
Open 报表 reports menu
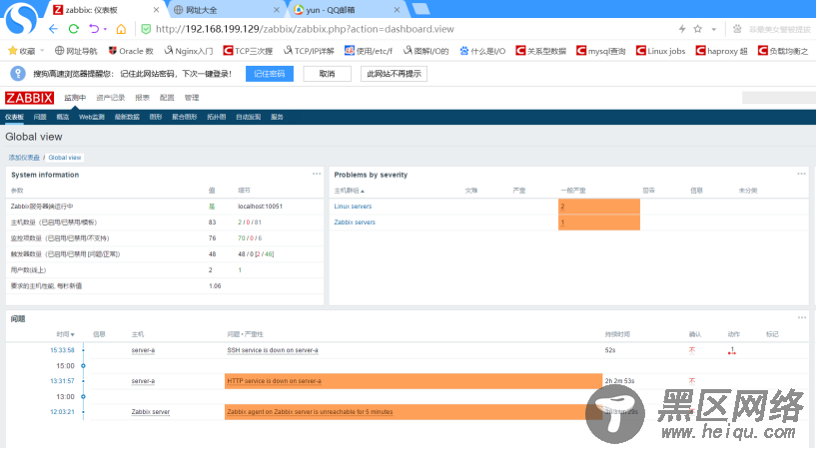[142, 98]
